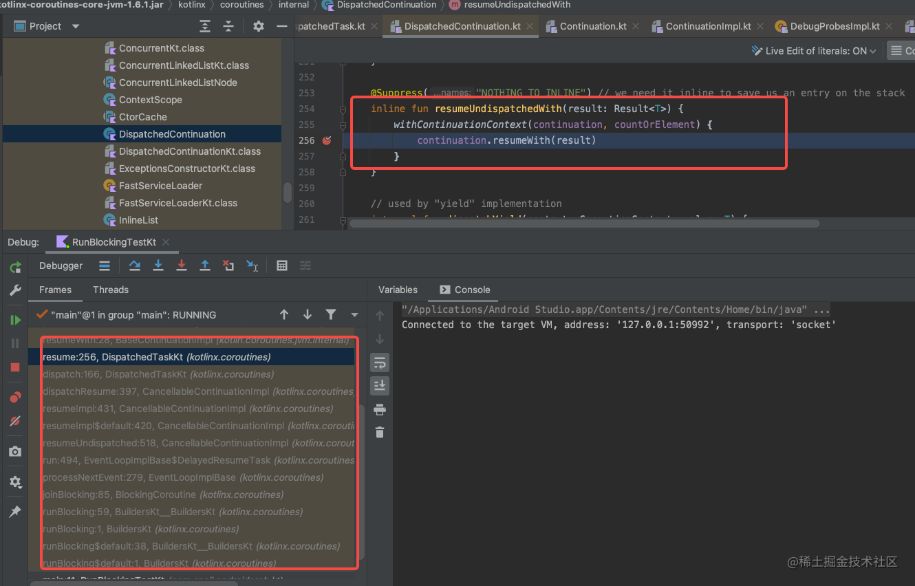
Task: Click the Drop Frame icon
Action: [228, 265]
